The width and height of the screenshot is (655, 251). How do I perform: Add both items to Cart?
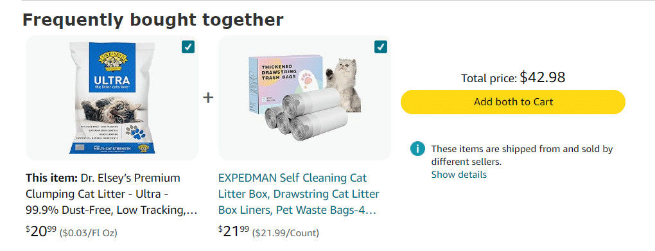click(x=513, y=102)
